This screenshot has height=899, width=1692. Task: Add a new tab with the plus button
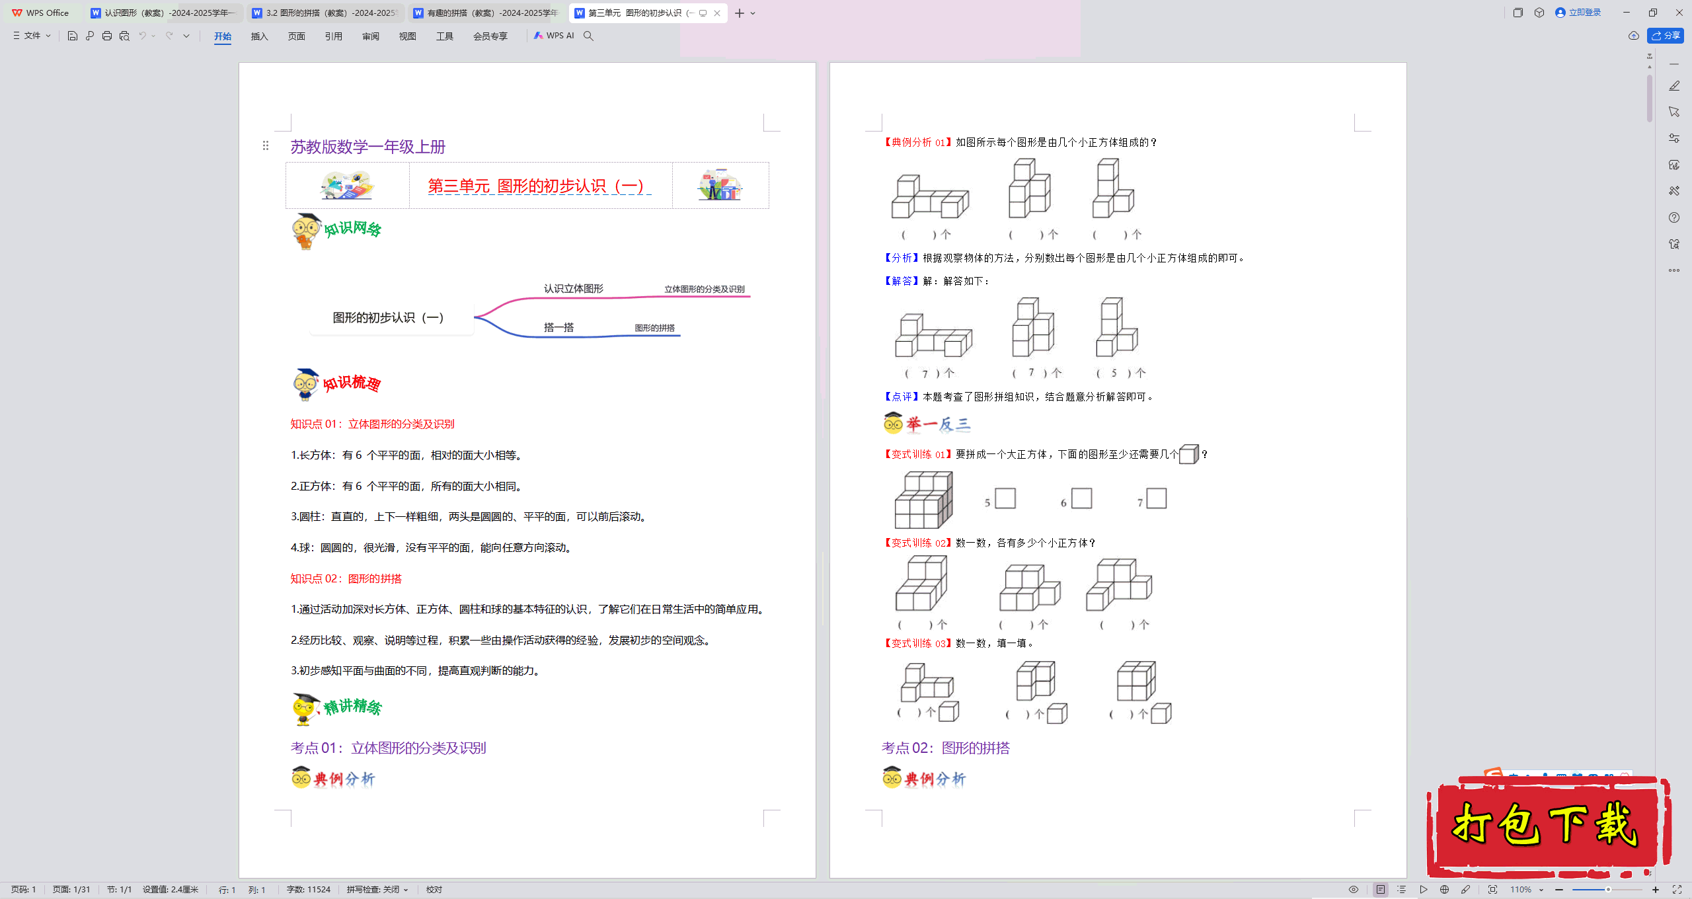740,13
